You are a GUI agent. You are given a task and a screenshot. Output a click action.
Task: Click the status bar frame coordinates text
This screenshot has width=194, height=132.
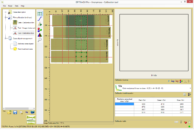[x=36, y=126]
